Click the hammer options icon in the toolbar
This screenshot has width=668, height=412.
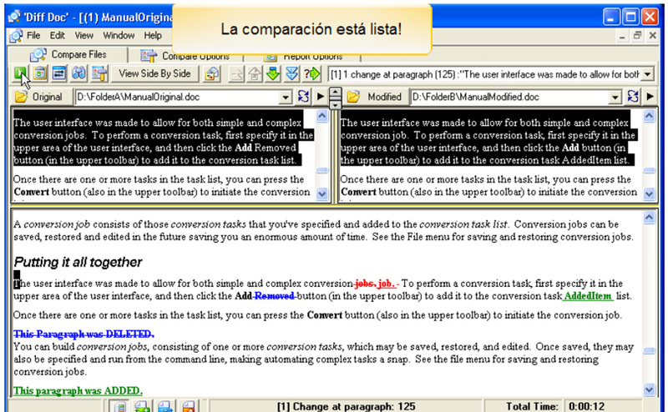[x=99, y=73]
